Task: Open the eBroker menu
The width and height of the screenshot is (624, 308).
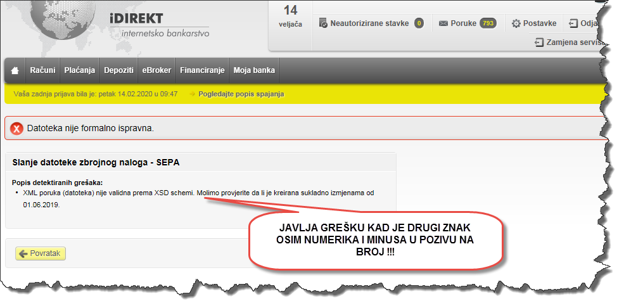Action: pyautogui.click(x=157, y=70)
